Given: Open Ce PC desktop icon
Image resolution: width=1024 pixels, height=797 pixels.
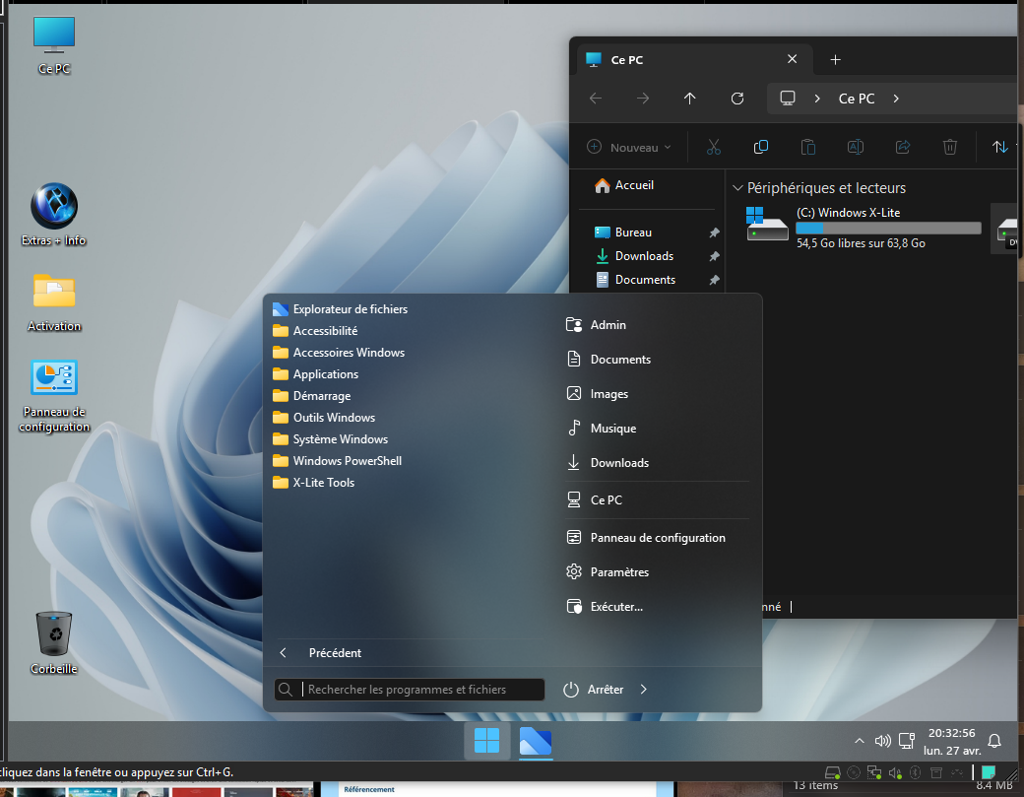Looking at the screenshot, I should point(54,44).
